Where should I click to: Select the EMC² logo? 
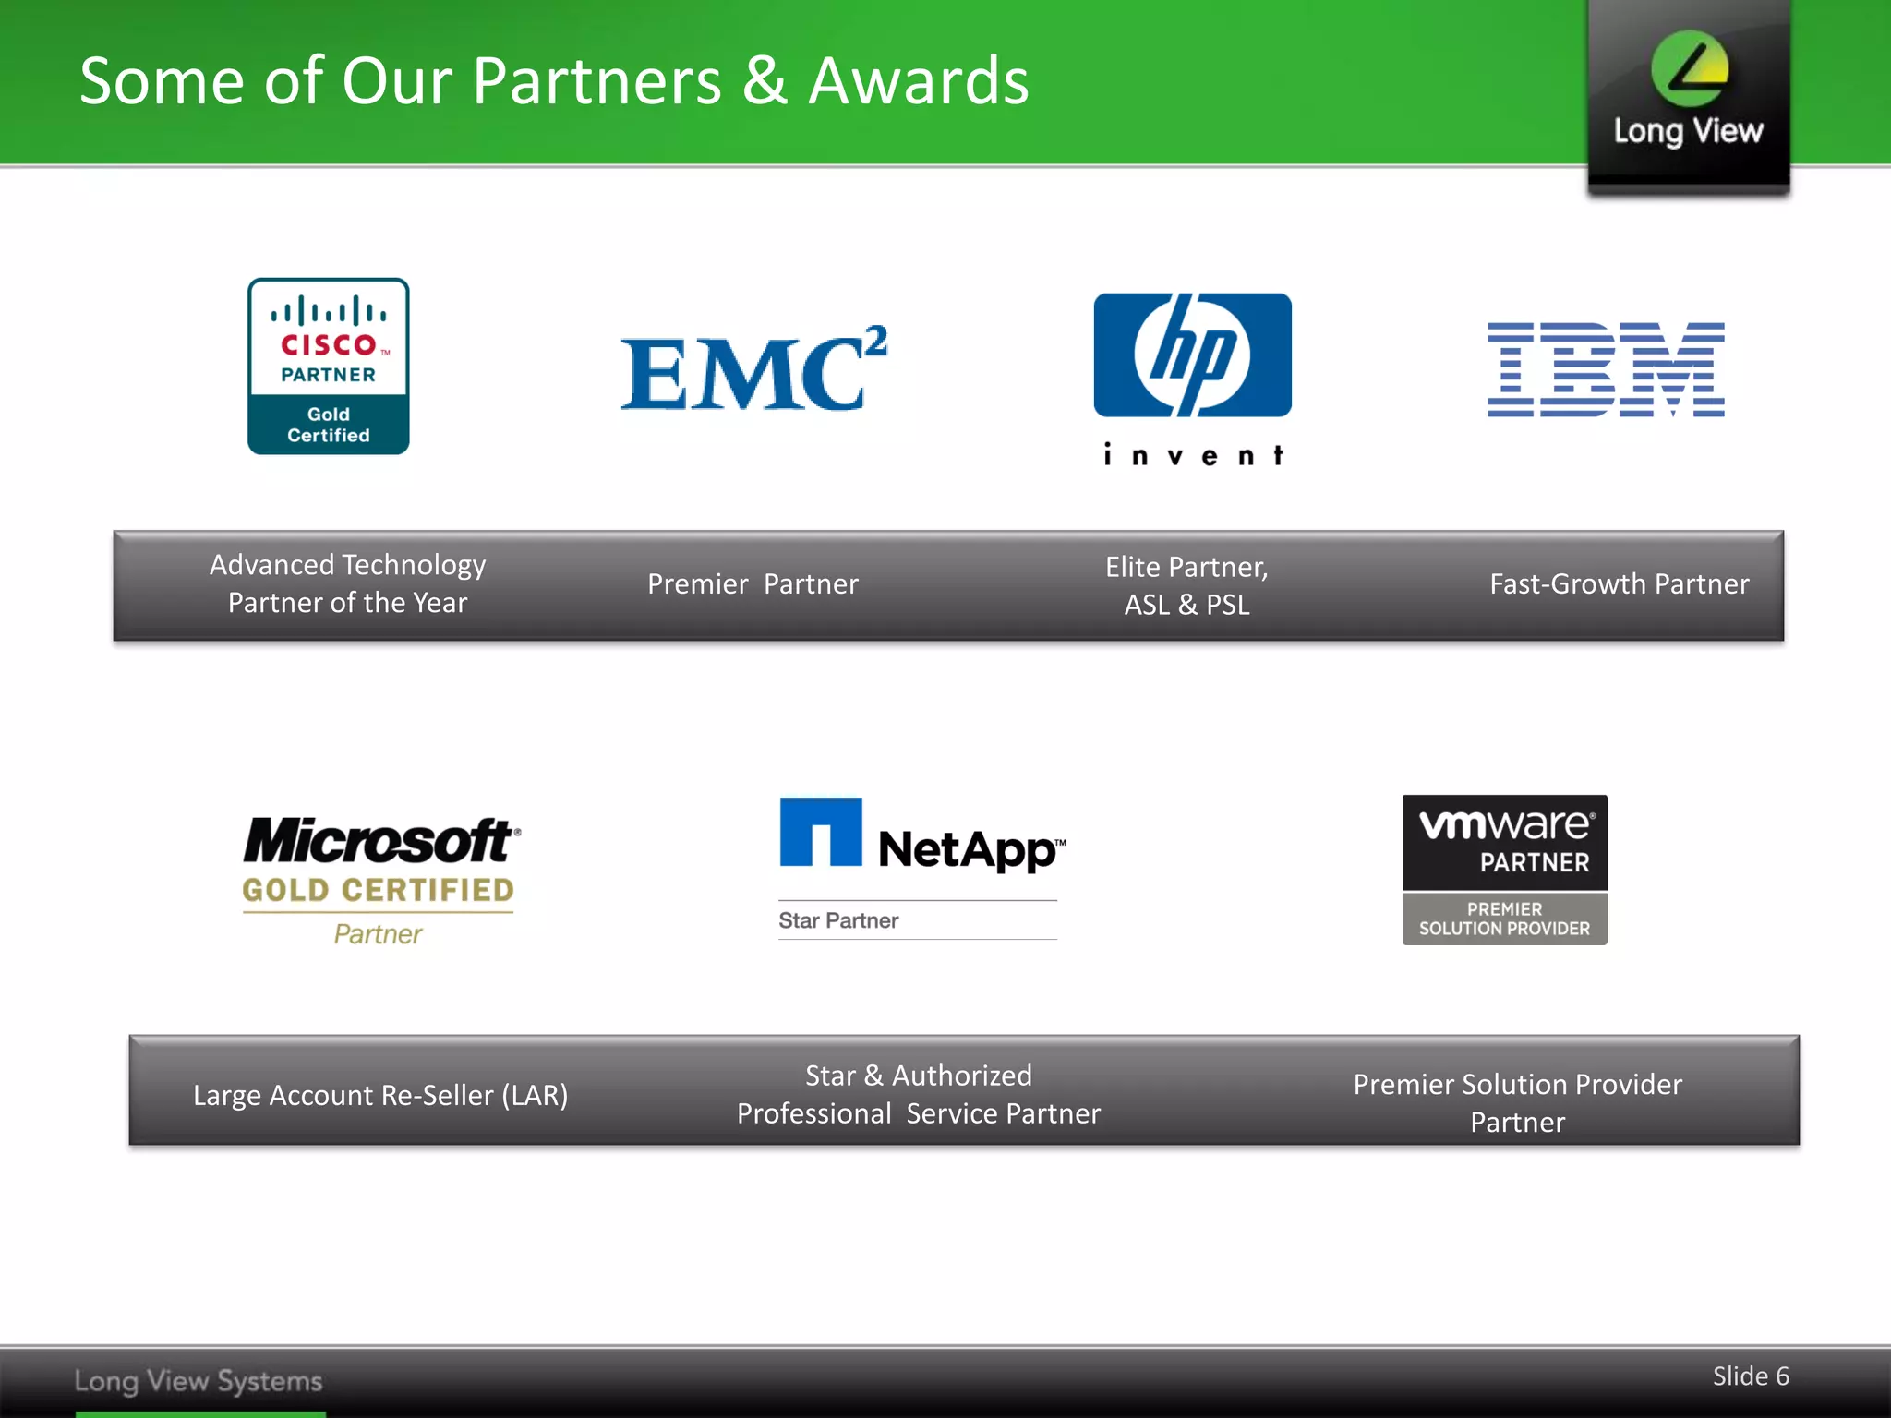pyautogui.click(x=753, y=367)
